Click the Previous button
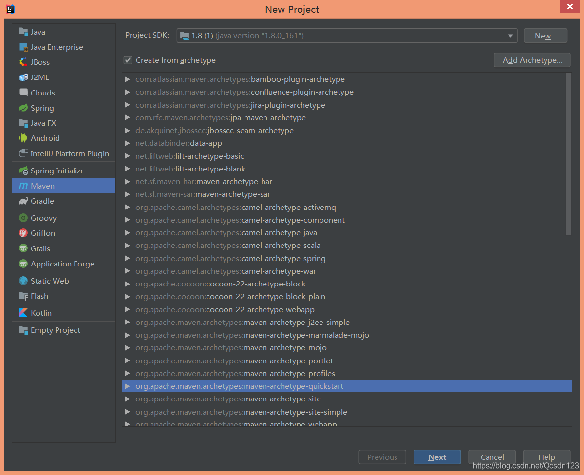Screen dimensions: 584x475 (382, 457)
